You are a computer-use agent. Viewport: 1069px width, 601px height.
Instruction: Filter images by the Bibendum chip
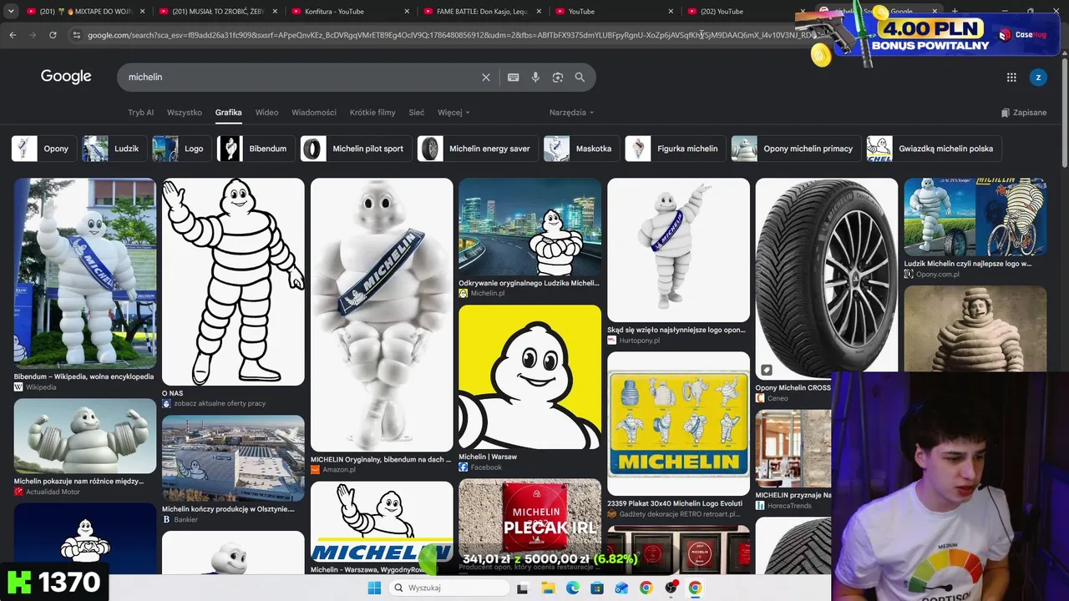pyautogui.click(x=255, y=149)
